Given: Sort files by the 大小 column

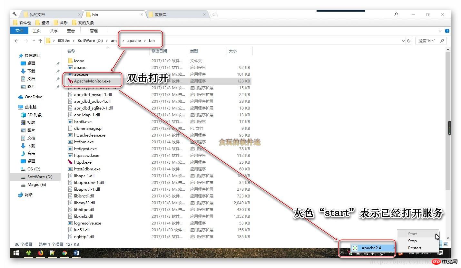Looking at the screenshot, I should (233, 51).
